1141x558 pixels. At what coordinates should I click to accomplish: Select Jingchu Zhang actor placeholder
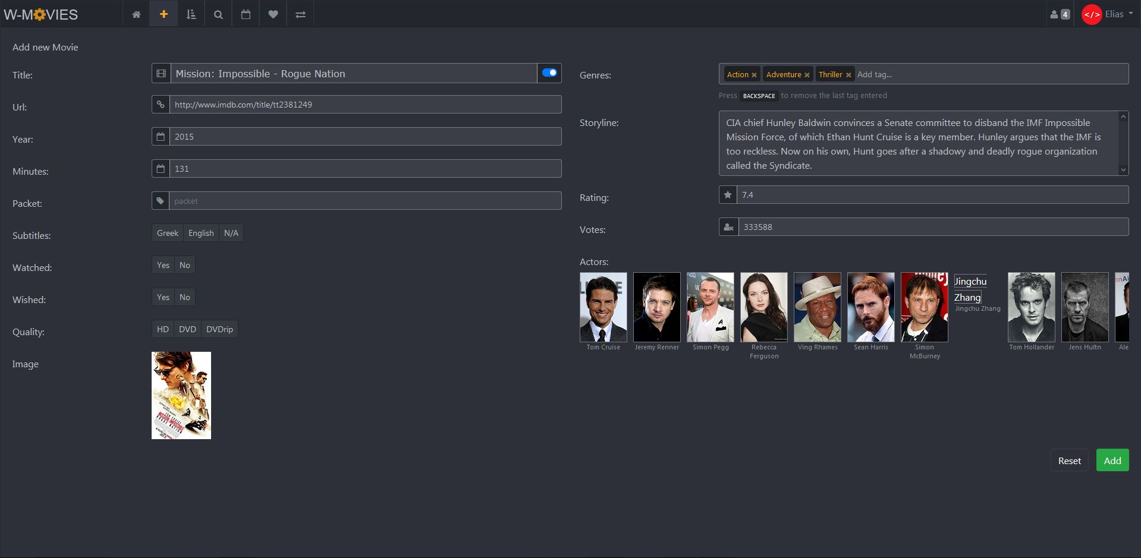tap(970, 289)
